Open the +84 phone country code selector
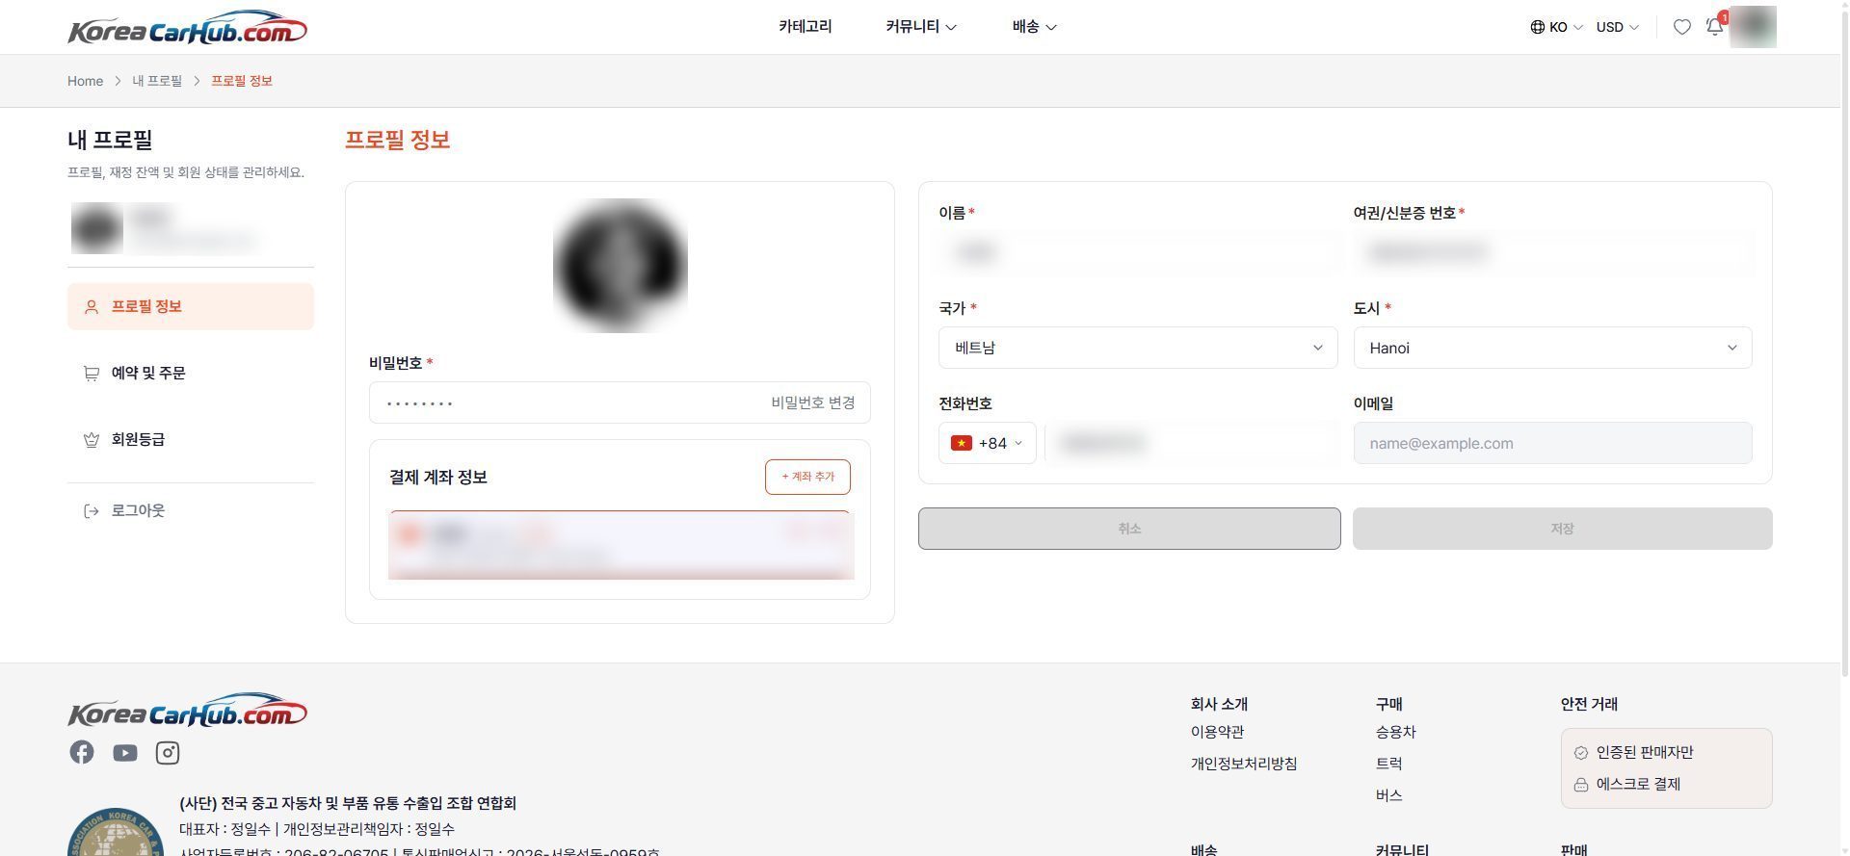 988,443
